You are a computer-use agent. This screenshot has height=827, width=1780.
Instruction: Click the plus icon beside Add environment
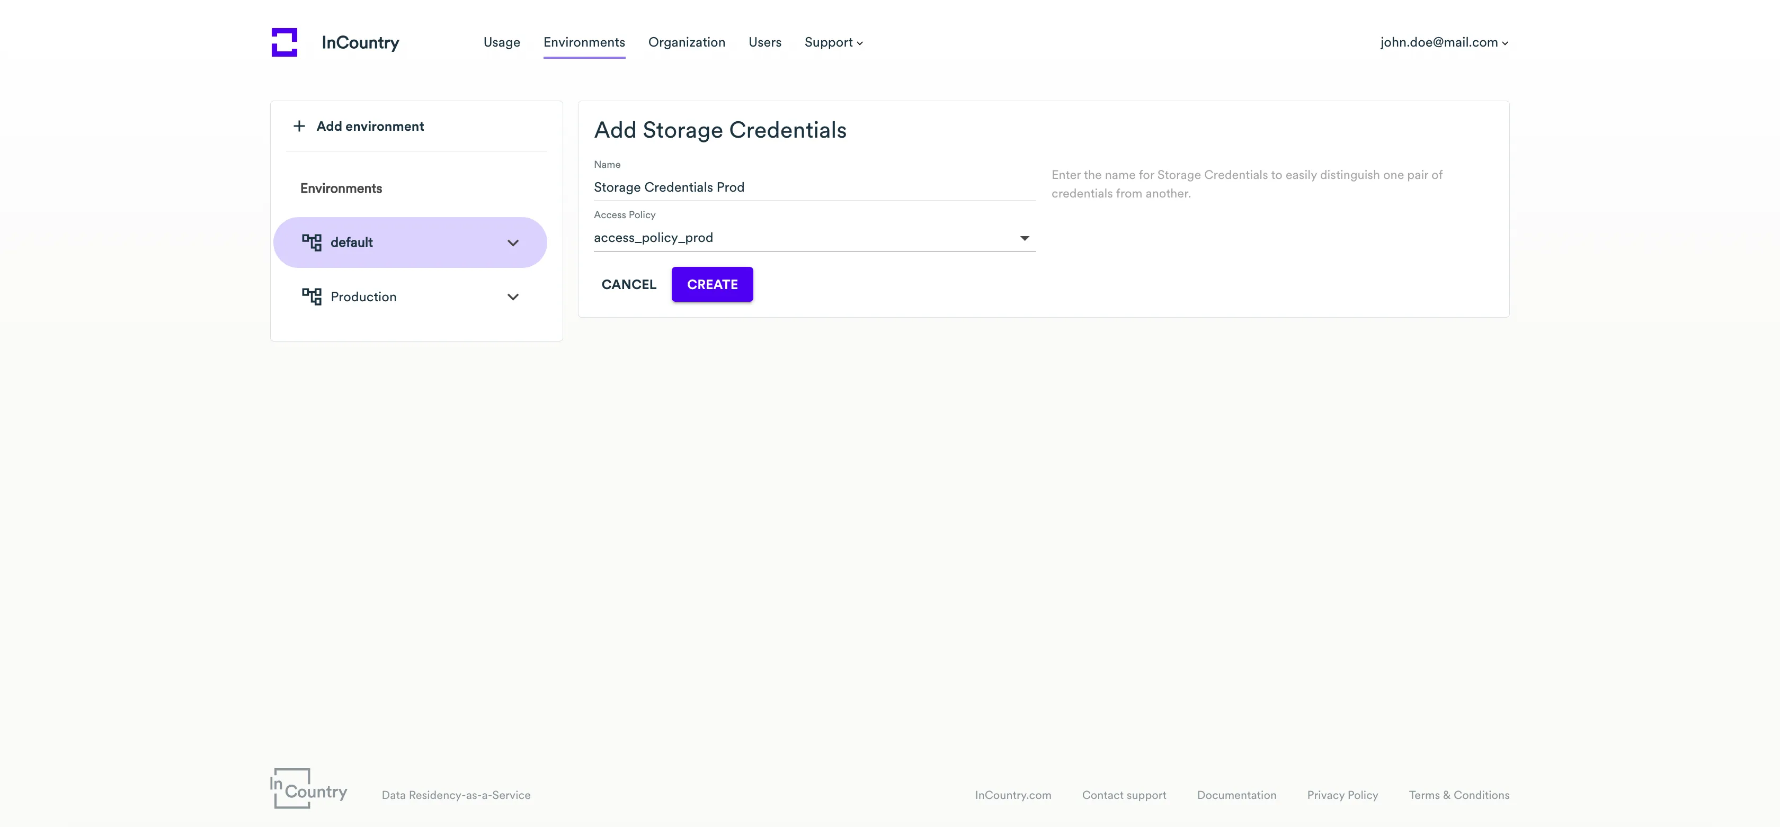click(299, 127)
